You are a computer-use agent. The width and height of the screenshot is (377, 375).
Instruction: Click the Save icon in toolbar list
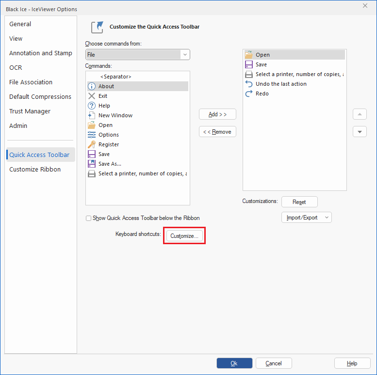[249, 64]
